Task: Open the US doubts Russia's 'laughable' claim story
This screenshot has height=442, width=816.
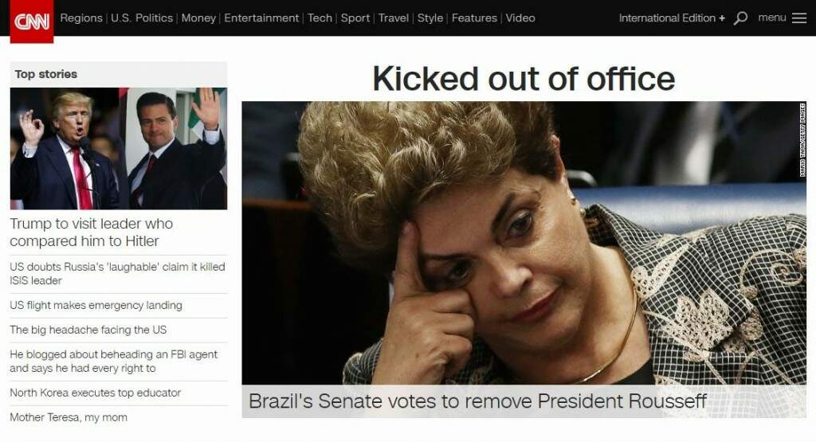Action: [x=118, y=273]
